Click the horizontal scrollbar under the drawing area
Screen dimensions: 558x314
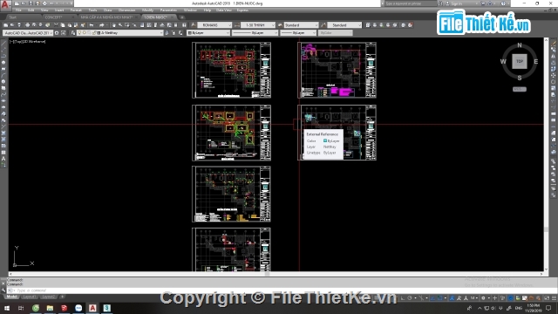point(276,274)
